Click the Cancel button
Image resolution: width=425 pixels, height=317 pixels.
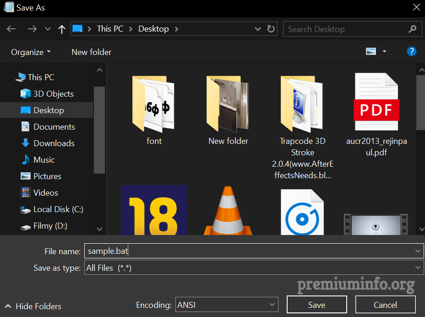point(385,305)
